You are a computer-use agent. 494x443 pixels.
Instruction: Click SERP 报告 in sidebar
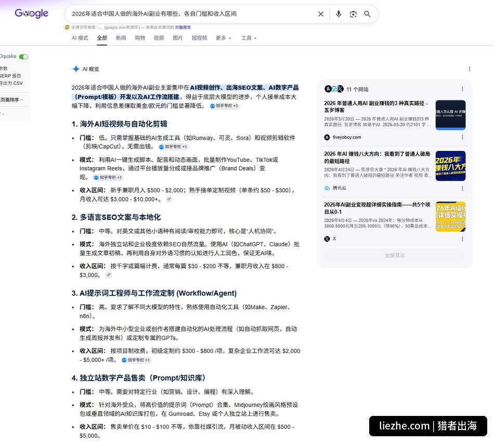point(10,75)
